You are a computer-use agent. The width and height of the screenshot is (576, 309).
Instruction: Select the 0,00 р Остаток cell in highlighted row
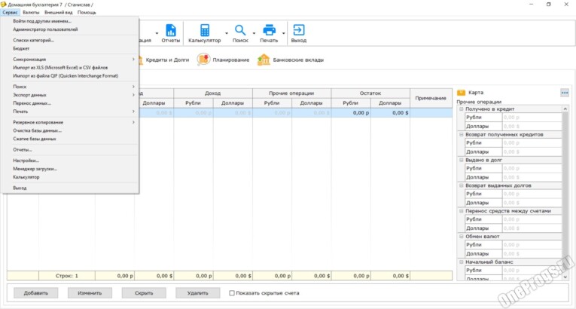point(351,113)
